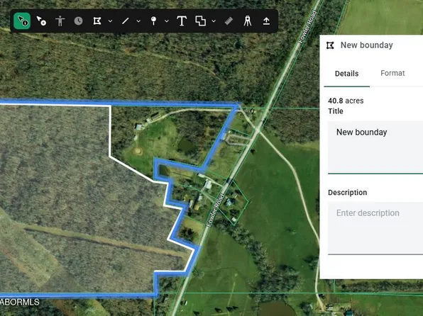Select the boundary polygon tool

click(97, 21)
